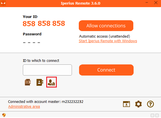Open settings with the gear icon
The height and width of the screenshot is (118, 161).
pos(138,104)
